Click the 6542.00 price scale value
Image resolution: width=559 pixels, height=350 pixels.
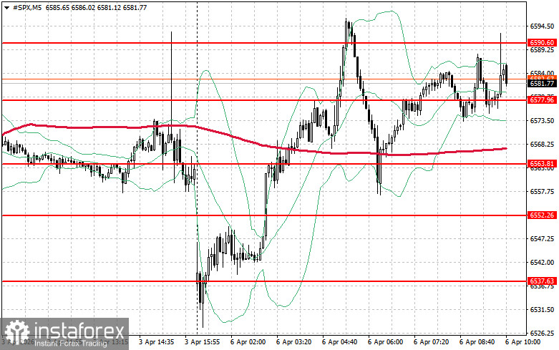542,263
